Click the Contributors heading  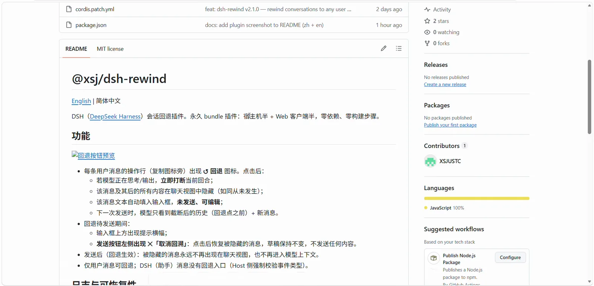click(442, 146)
